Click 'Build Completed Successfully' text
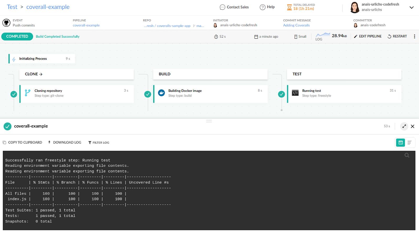 pos(58,37)
